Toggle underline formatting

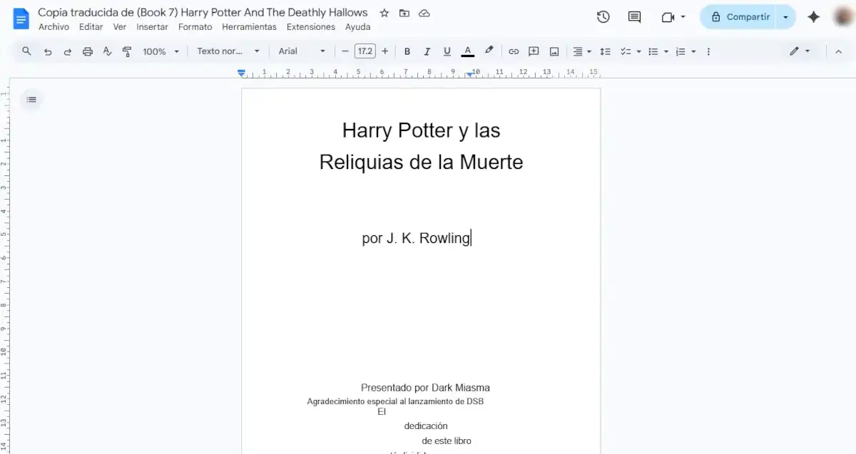click(447, 51)
